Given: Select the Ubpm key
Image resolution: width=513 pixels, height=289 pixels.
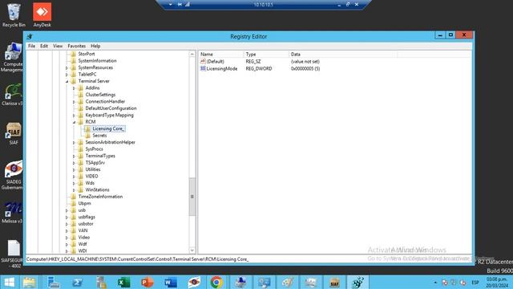Looking at the screenshot, I should click(x=84, y=203).
